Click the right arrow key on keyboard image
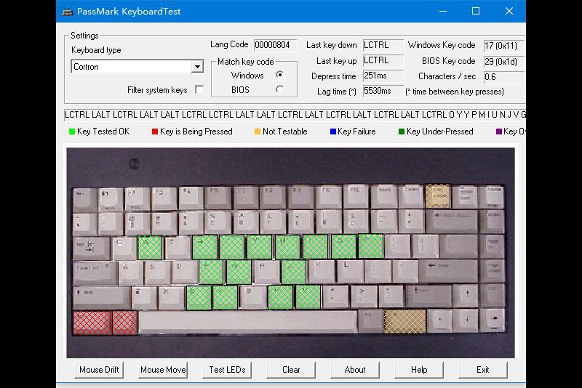The height and width of the screenshot is (388, 582). point(493,320)
